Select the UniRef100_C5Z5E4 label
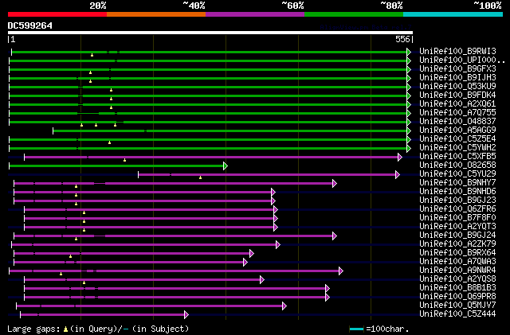This screenshot has height=335, width=510. [x=457, y=139]
